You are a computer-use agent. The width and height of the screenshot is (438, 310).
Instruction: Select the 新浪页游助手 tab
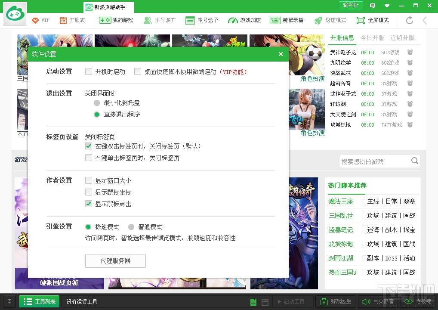[109, 7]
